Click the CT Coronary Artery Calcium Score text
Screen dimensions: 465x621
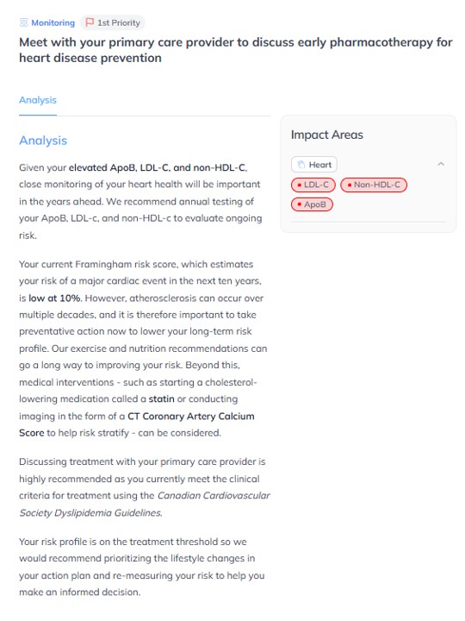pyautogui.click(x=136, y=424)
